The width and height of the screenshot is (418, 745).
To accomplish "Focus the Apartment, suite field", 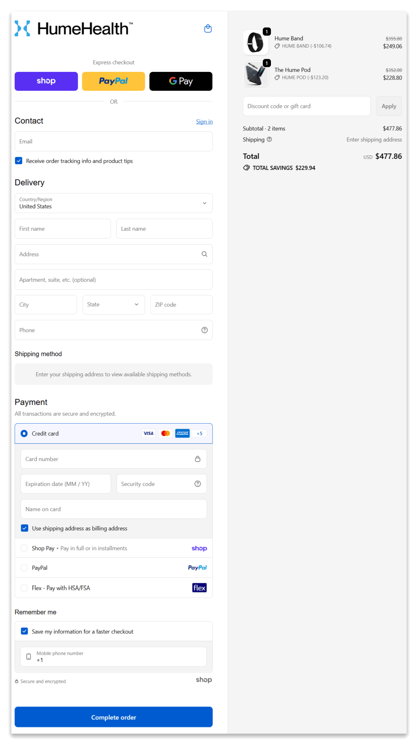I will pyautogui.click(x=114, y=280).
